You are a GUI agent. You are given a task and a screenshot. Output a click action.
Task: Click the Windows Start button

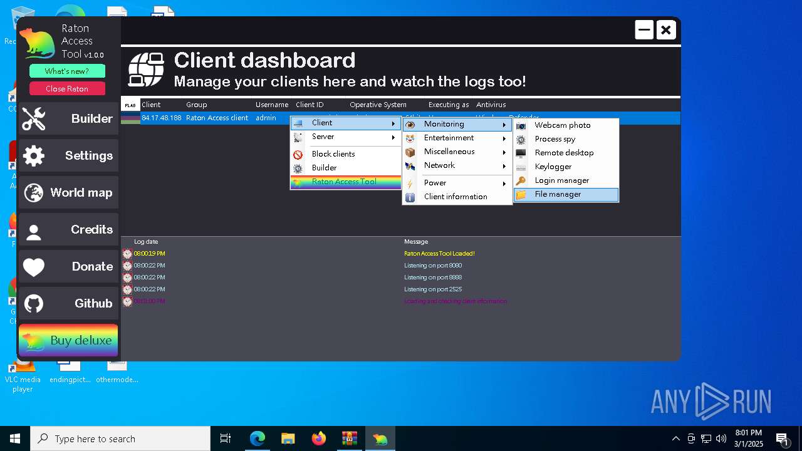pos(15,438)
